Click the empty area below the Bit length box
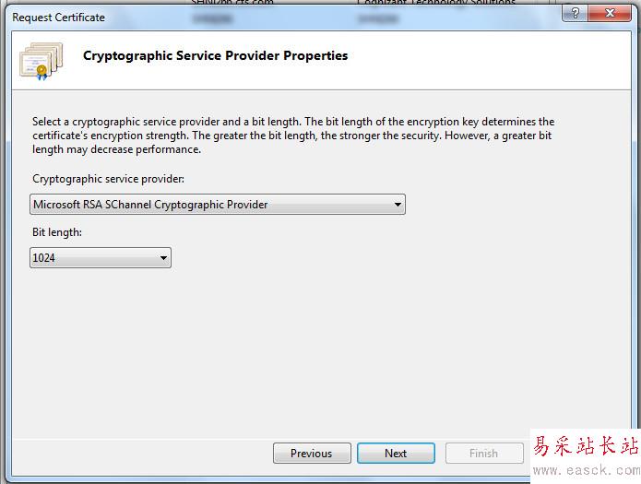Screen dimensions: 641x484 tap(277, 350)
